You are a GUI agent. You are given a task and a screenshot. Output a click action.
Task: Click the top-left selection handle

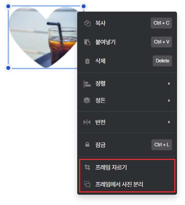click(8, 6)
